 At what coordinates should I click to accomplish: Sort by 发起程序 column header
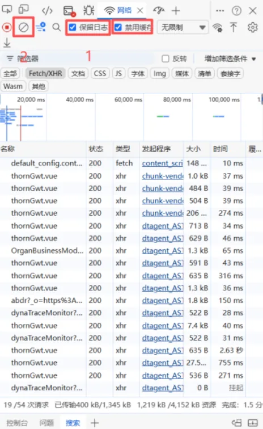click(x=162, y=149)
